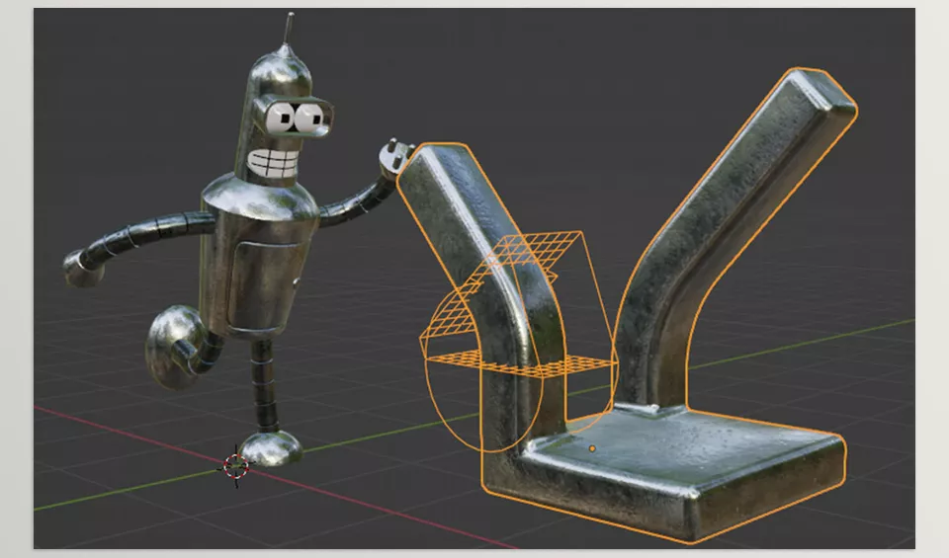The image size is (949, 558).
Task: Select the Bender robot model's torso
Action: (x=260, y=257)
